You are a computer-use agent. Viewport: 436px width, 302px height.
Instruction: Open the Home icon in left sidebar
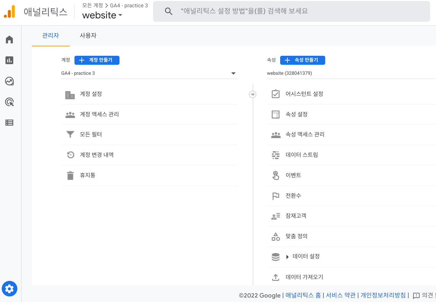click(9, 39)
